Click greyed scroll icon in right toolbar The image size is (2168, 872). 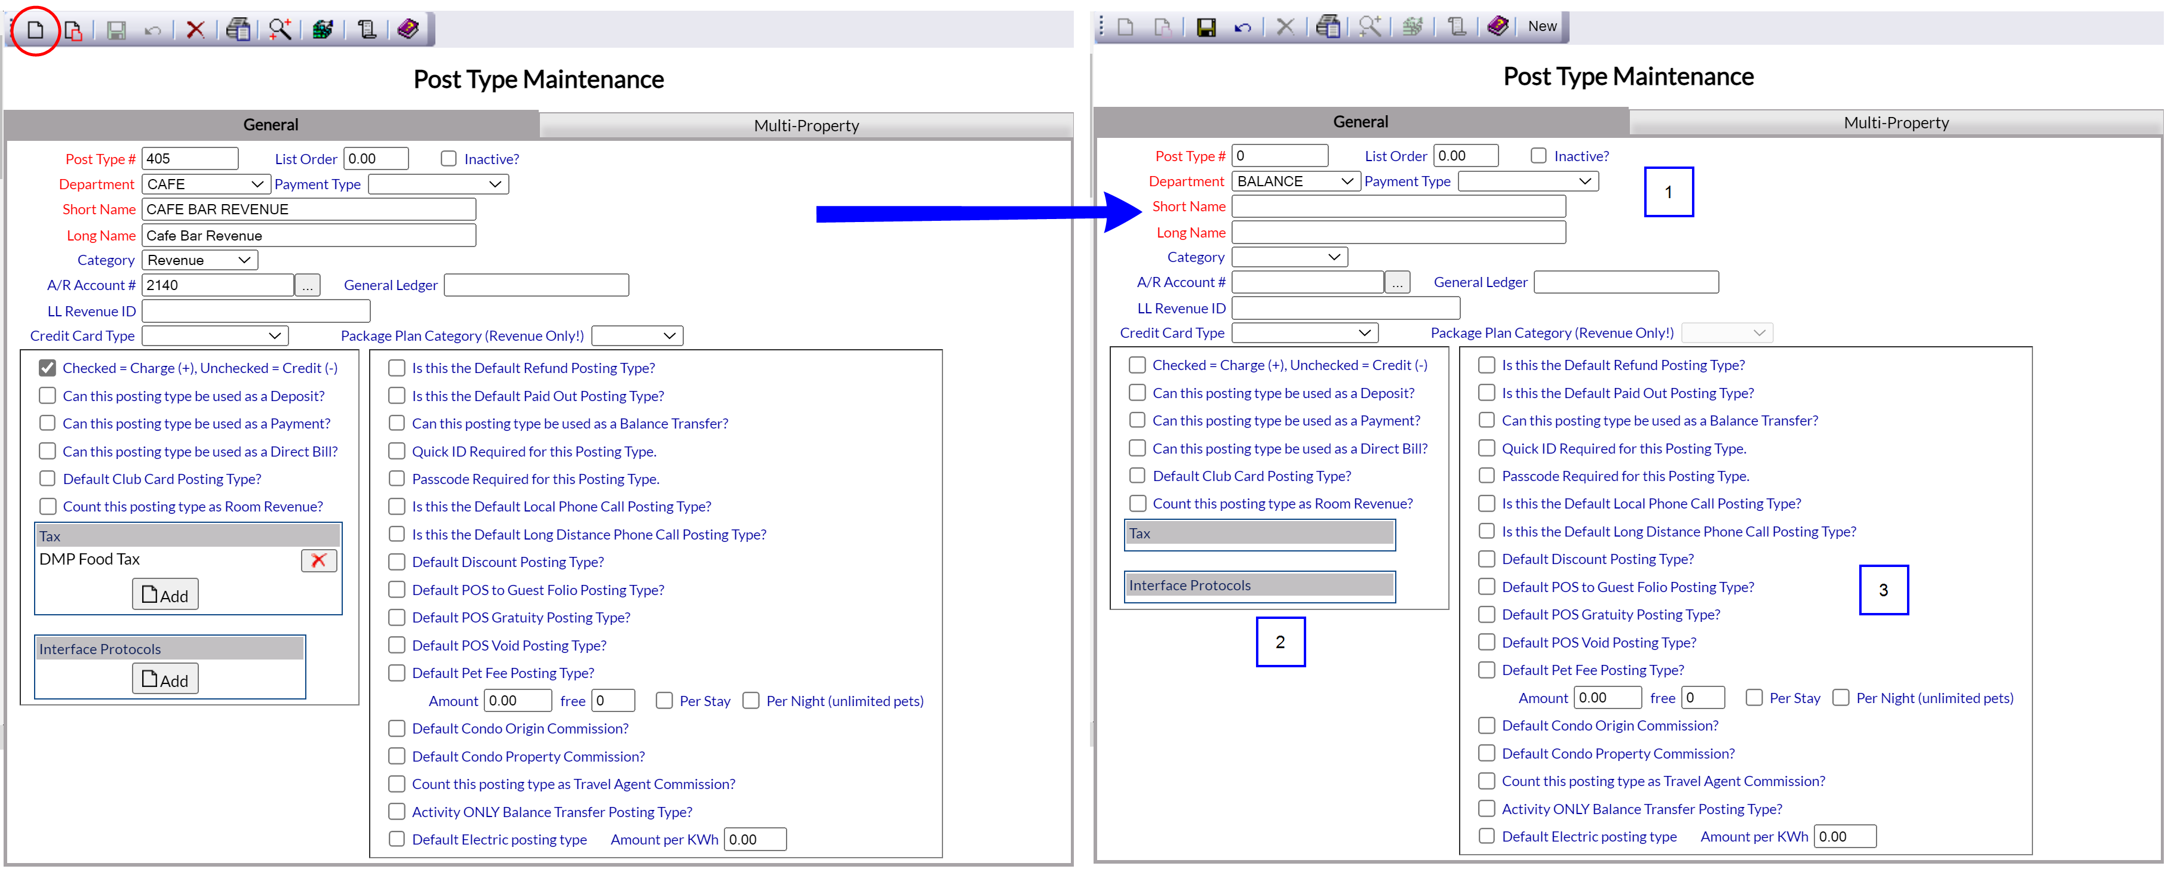[x=1456, y=27]
